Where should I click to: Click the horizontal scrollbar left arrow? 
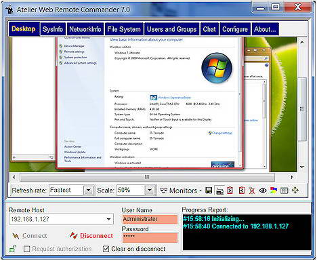tap(14, 177)
